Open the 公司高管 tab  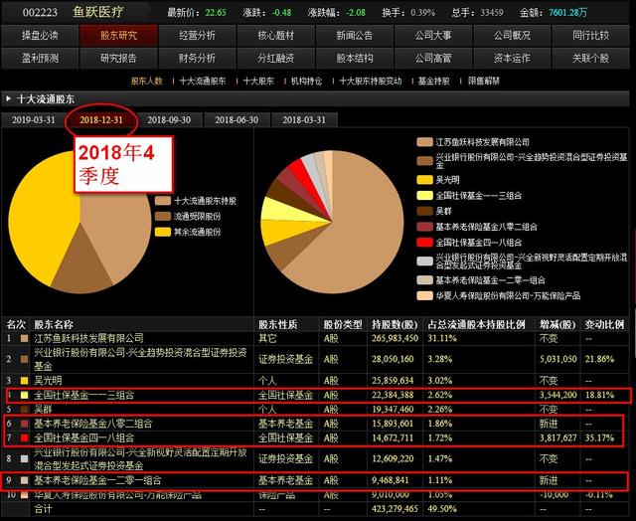click(x=433, y=58)
